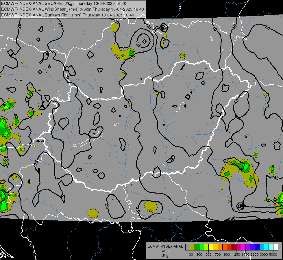Select the bright green legend swatch
The height and width of the screenshot is (260, 283).
201,247
